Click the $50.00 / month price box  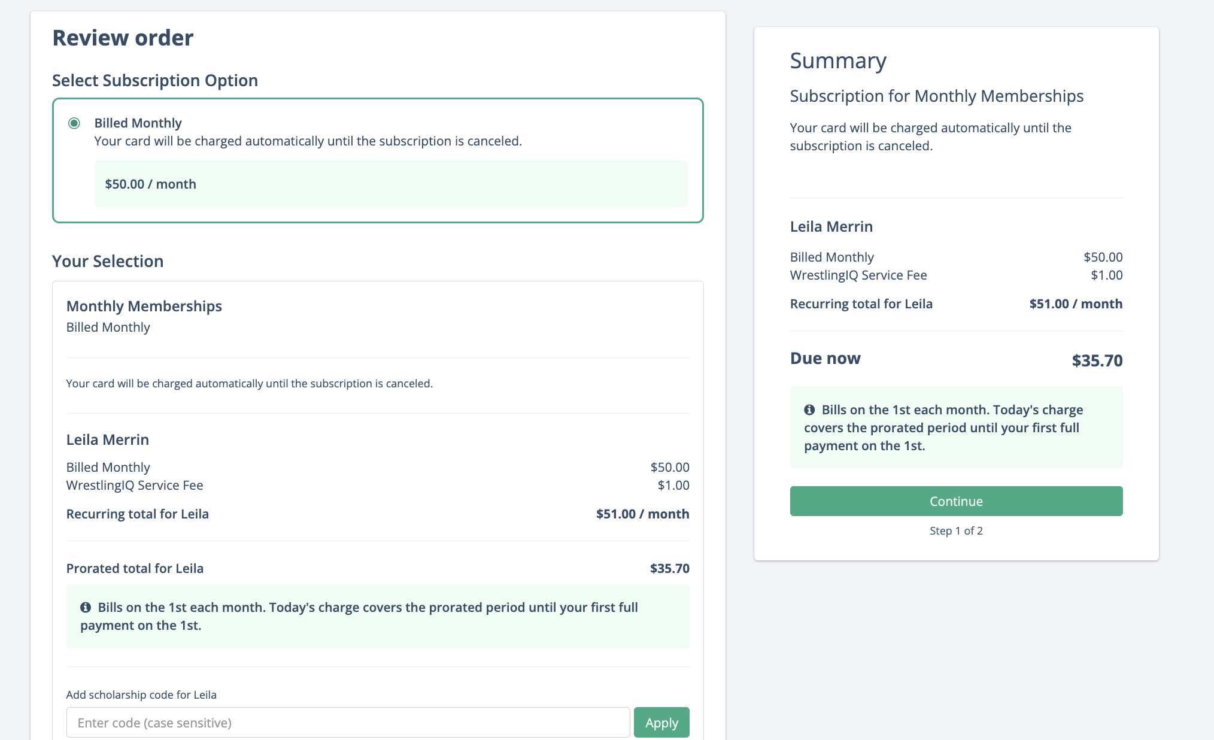[391, 184]
